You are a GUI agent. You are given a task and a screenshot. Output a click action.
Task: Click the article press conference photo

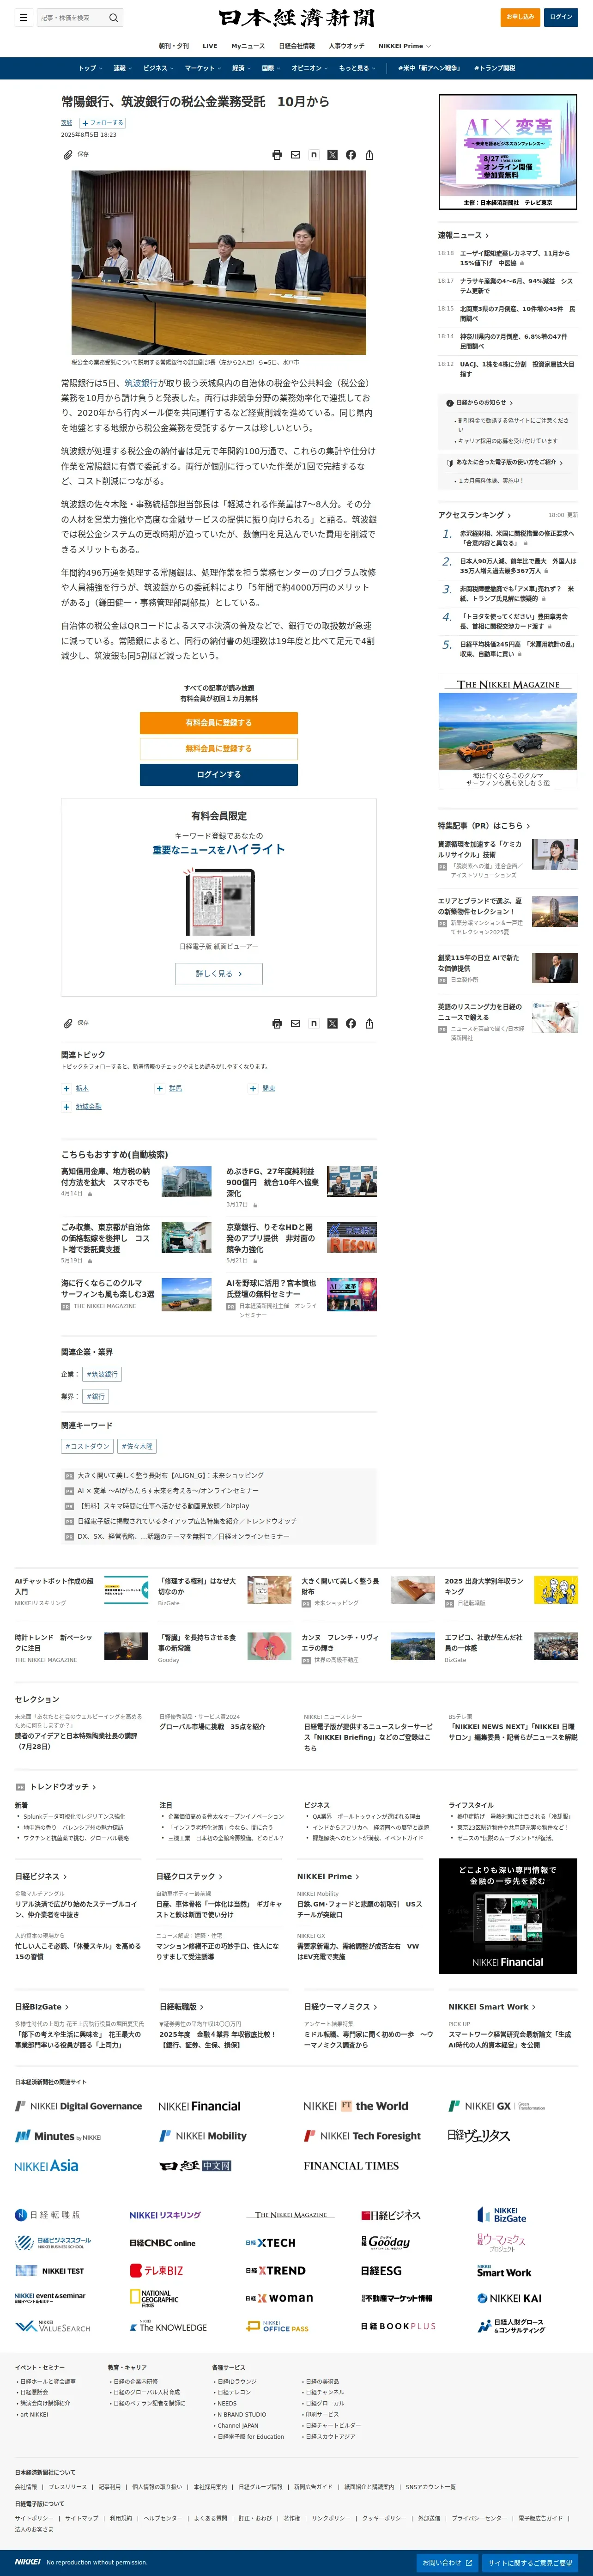click(x=218, y=262)
